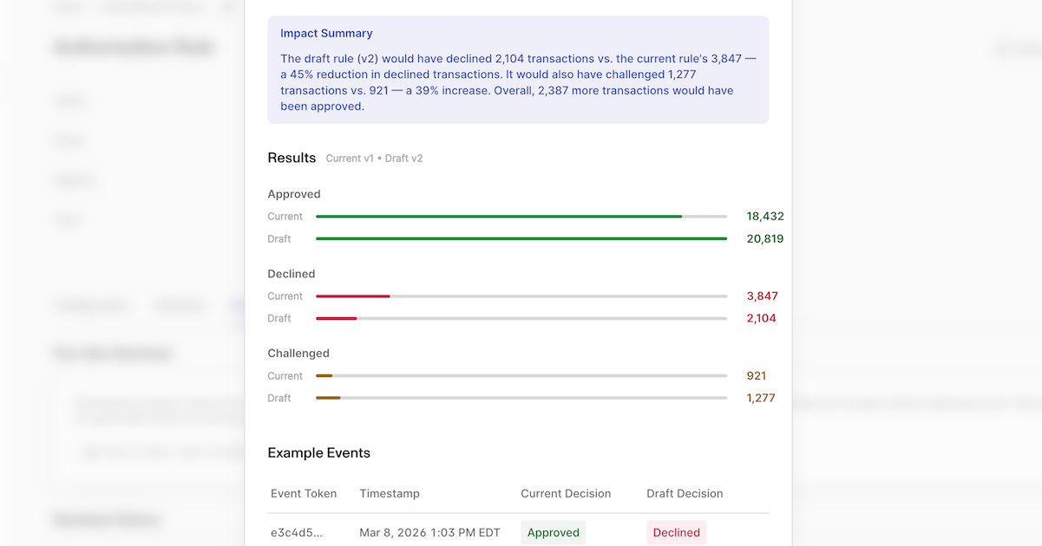The width and height of the screenshot is (1042, 546).
Task: Click the Example Events heading
Action: coord(319,452)
